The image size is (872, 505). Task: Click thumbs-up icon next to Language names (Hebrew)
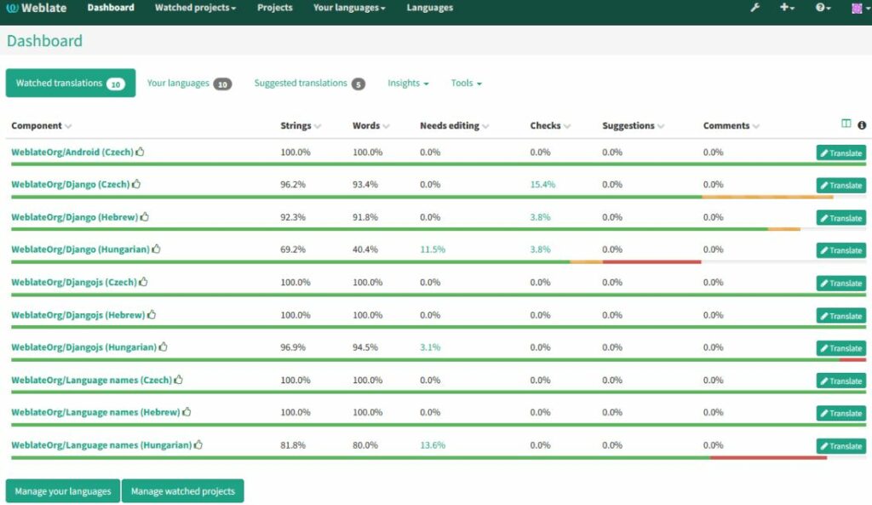click(186, 411)
